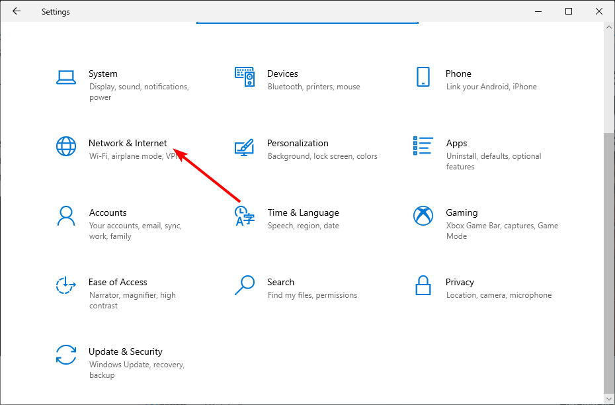Open the Accounts person icon

click(66, 216)
